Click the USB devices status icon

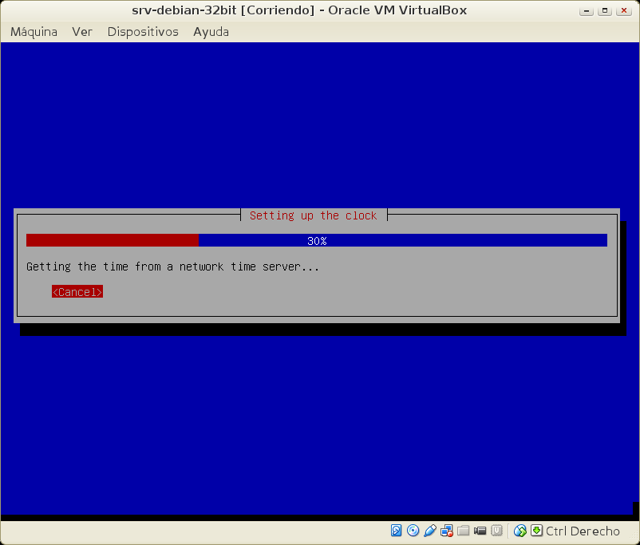pos(429,531)
